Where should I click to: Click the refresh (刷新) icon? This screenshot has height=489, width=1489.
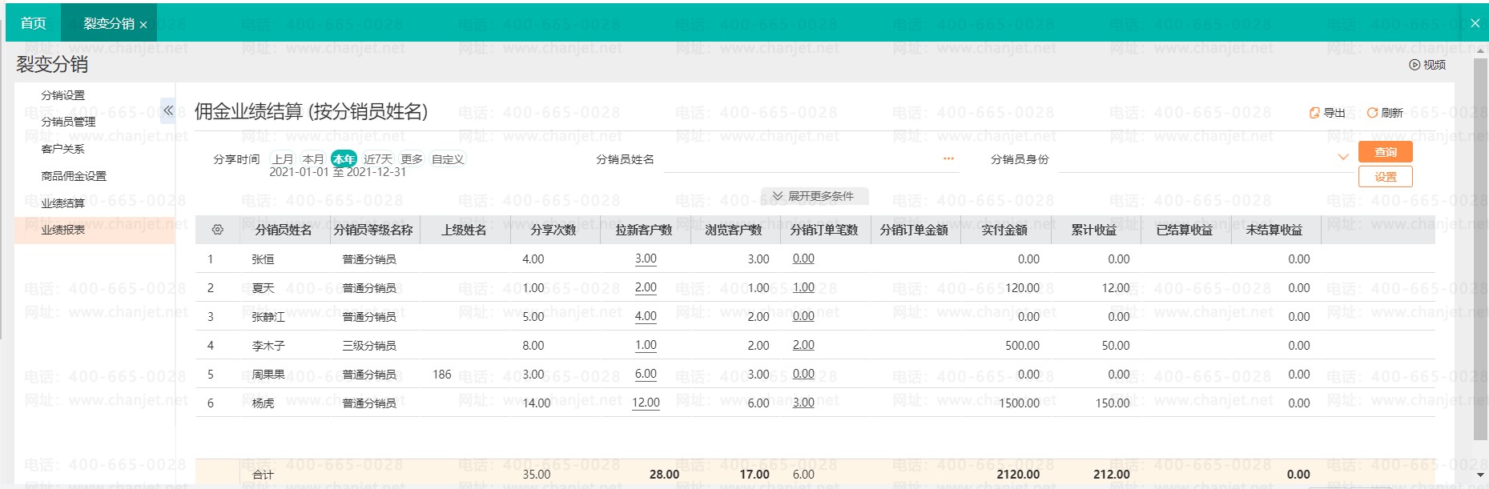click(1371, 113)
